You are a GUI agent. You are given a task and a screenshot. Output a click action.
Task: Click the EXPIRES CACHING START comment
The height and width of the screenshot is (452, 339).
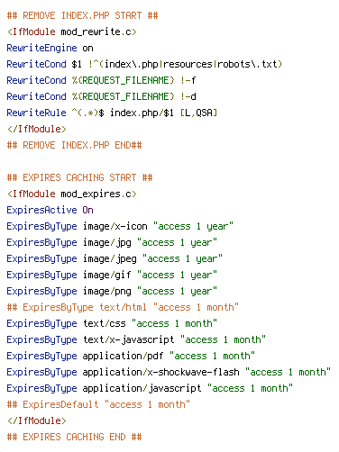79,177
